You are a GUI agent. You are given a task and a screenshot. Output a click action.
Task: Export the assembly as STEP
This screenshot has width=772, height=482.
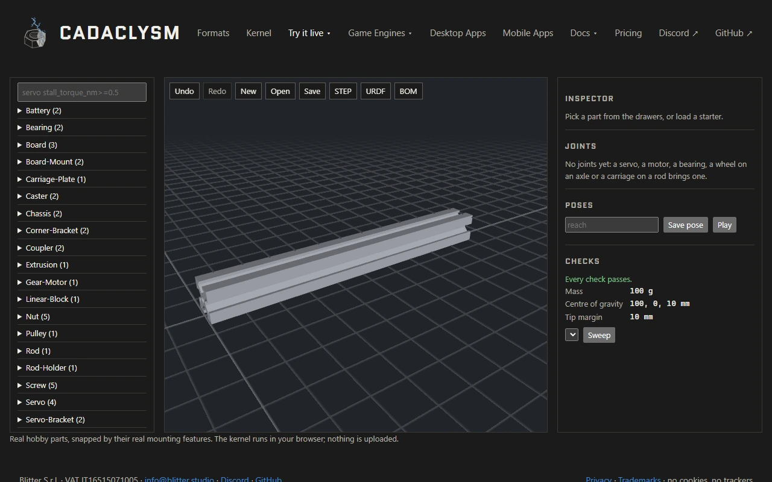(343, 92)
